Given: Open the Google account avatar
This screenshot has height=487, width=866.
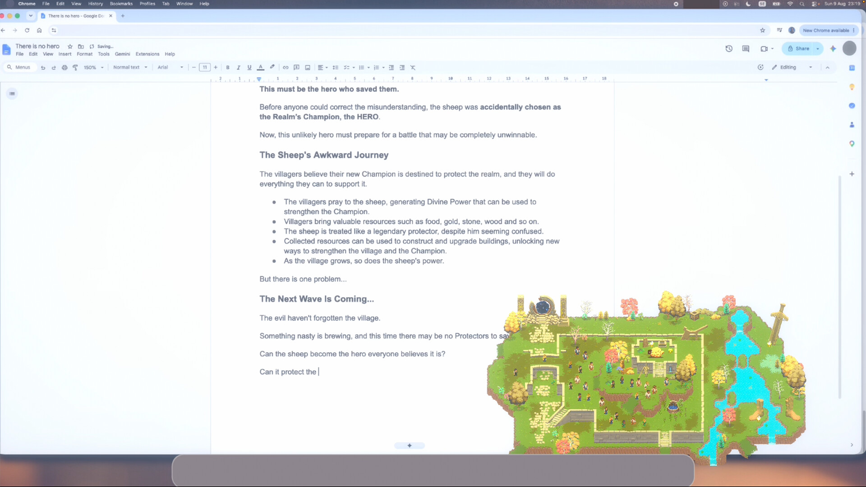Looking at the screenshot, I should 849,48.
